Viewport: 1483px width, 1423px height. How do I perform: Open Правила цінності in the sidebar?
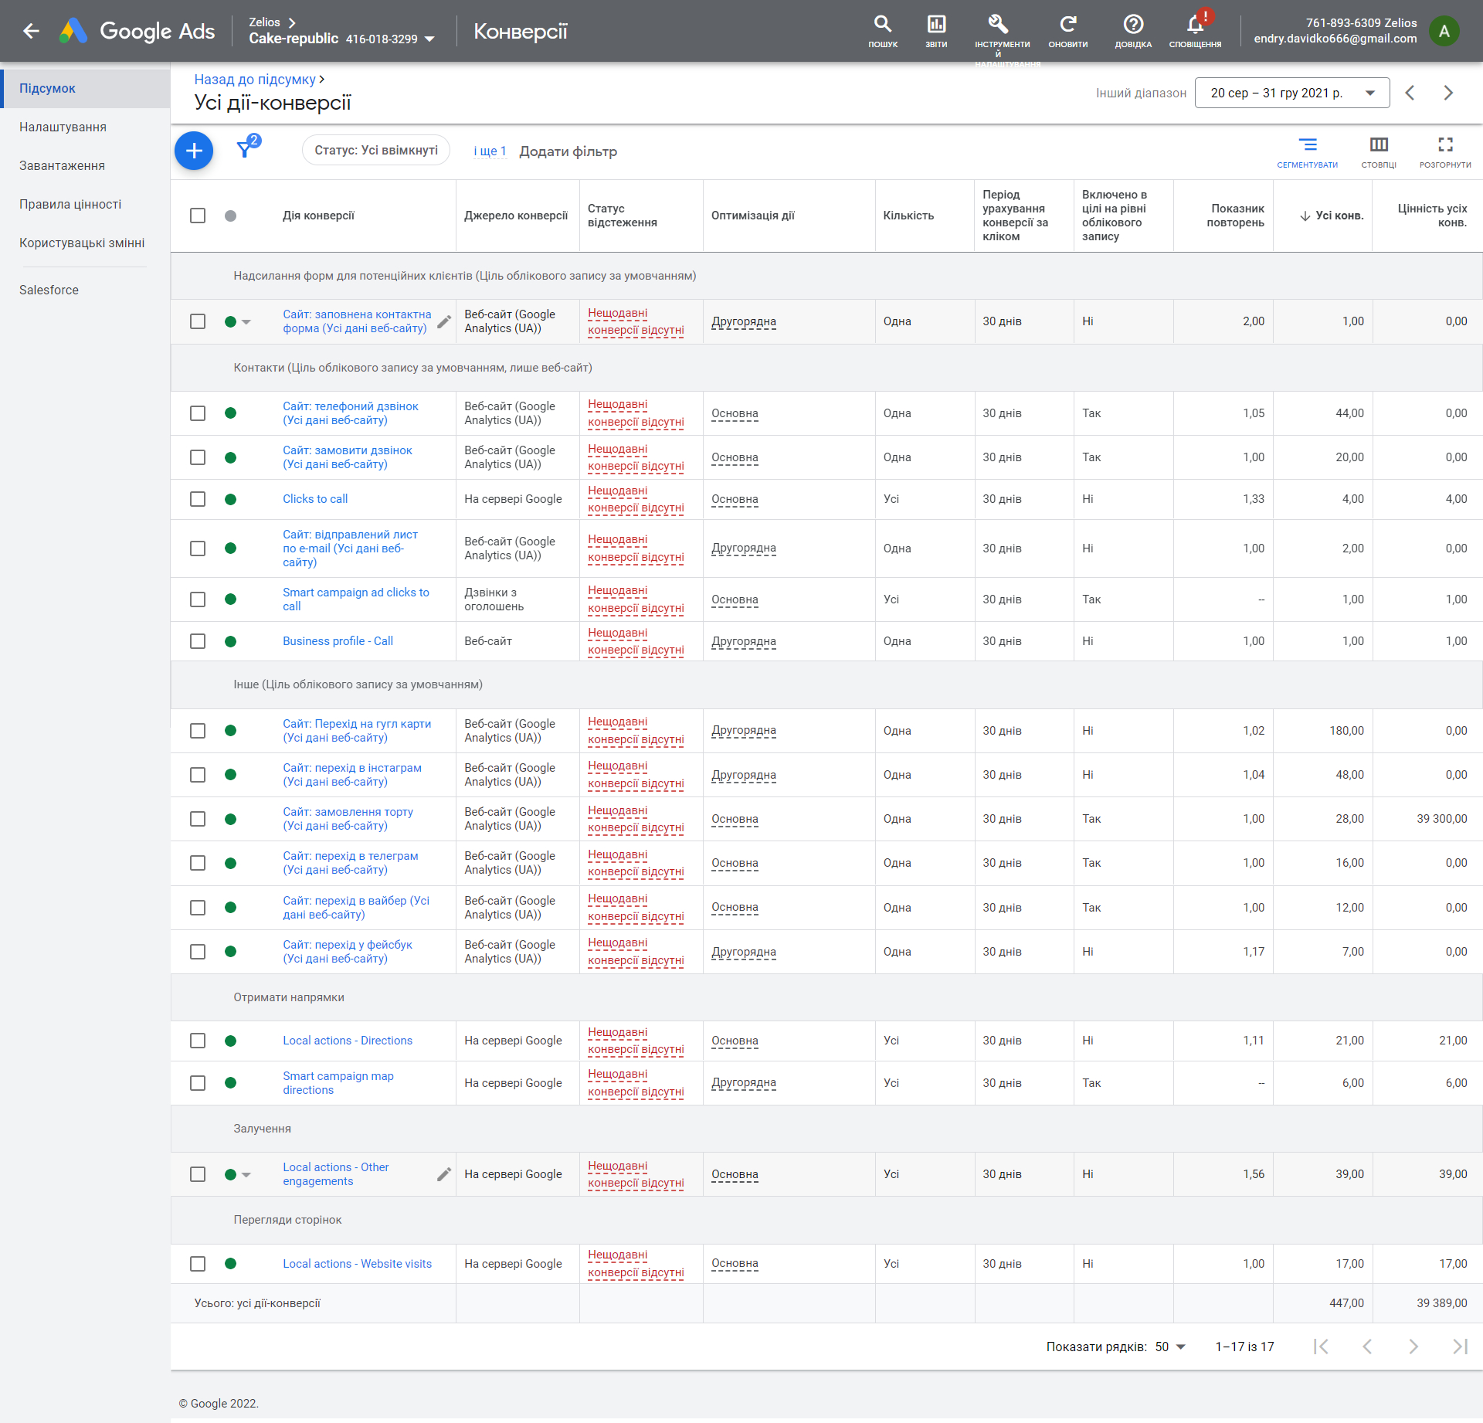coord(70,204)
